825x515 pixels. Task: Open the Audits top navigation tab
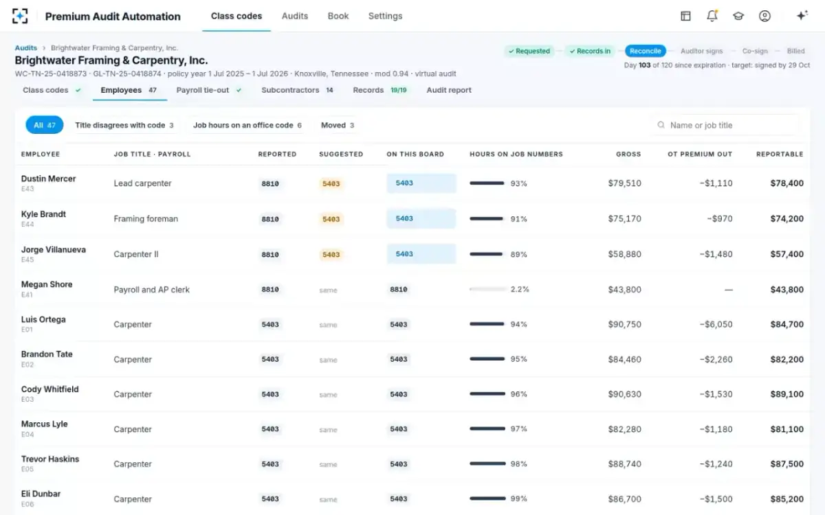click(x=295, y=16)
